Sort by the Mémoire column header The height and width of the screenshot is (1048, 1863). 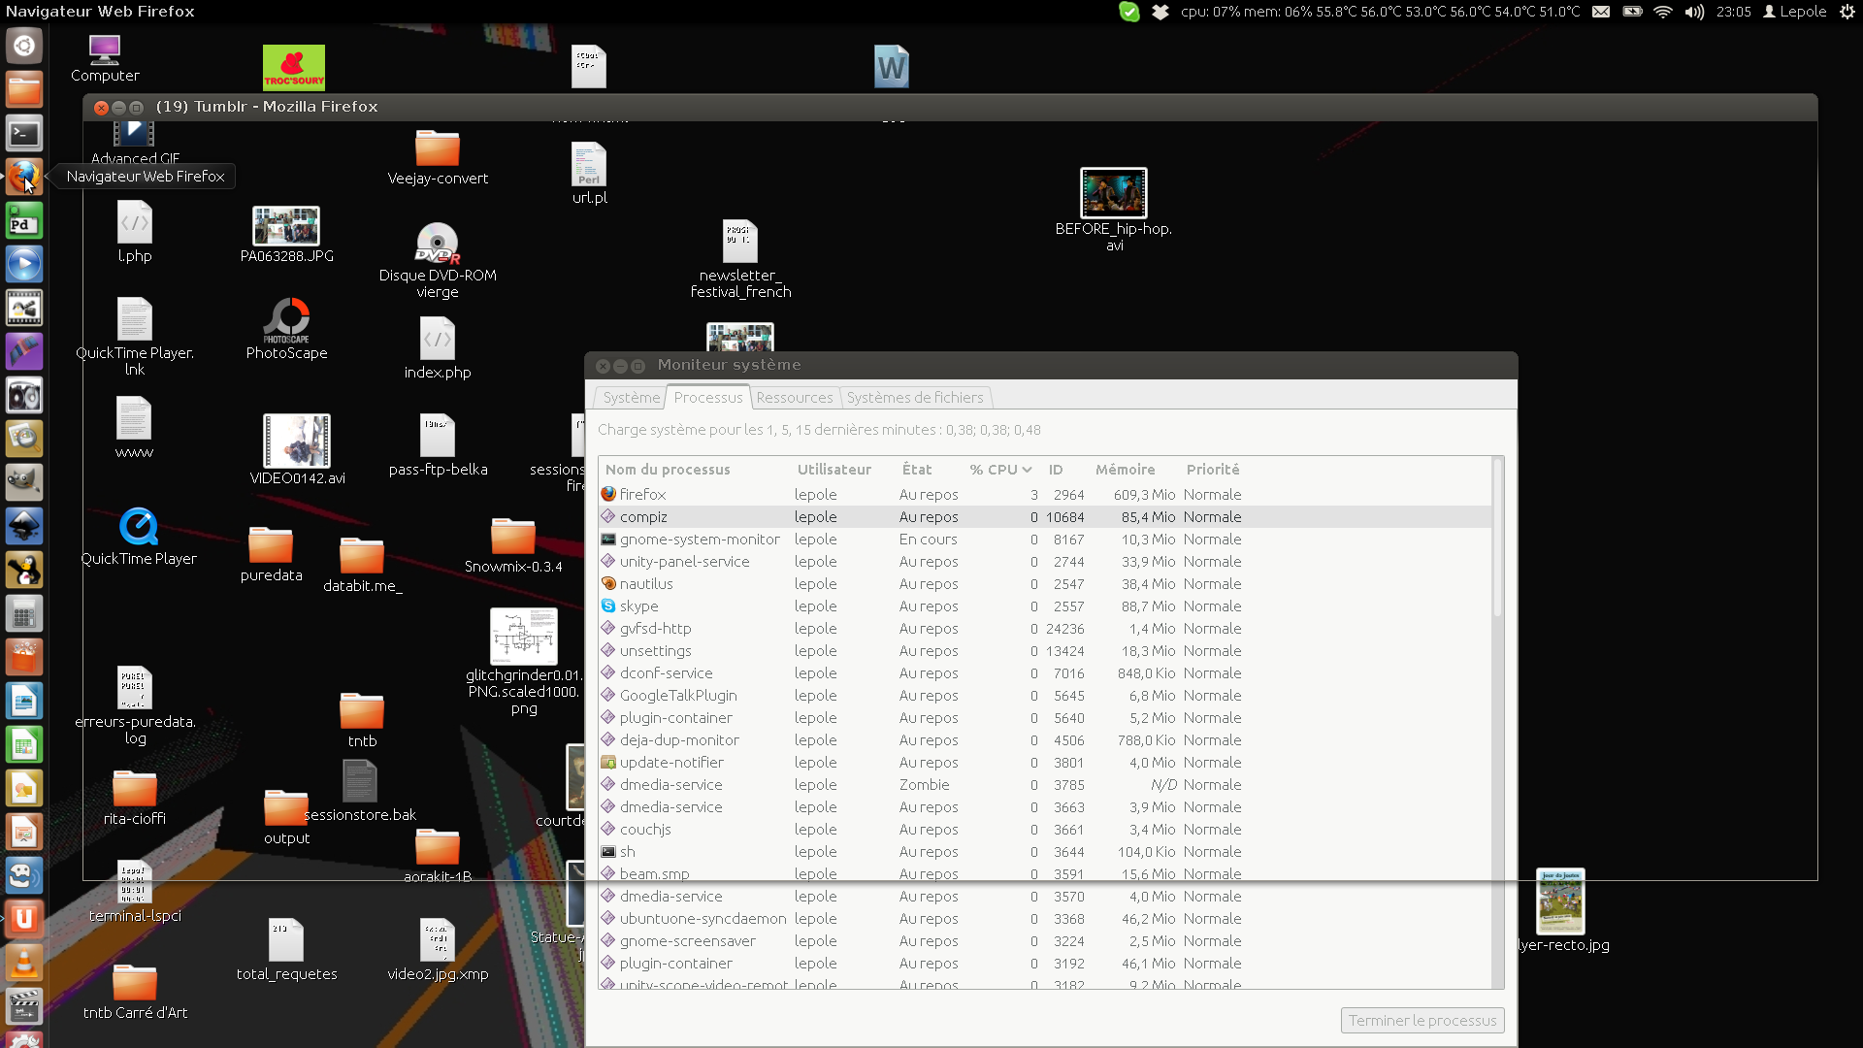(x=1125, y=470)
